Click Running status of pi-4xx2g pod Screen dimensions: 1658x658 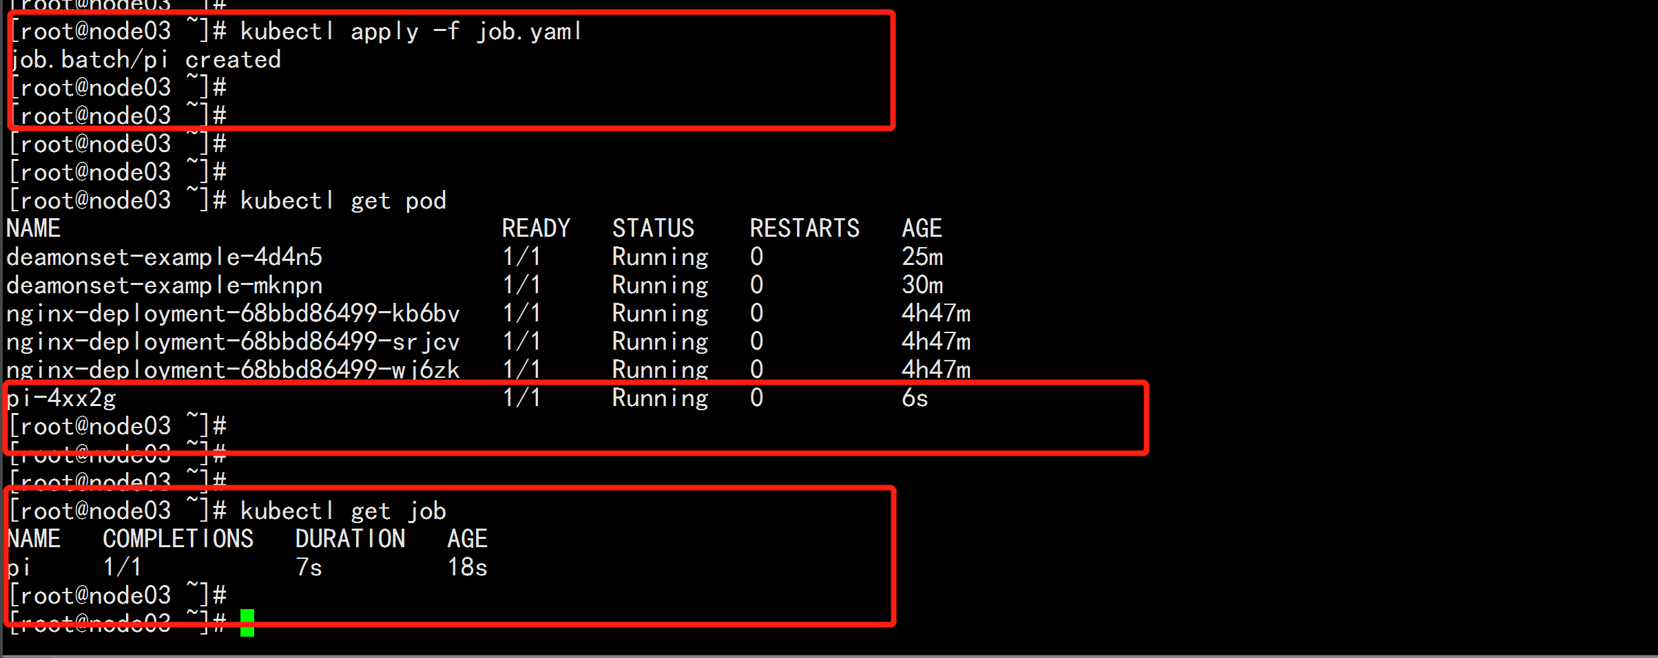(x=660, y=399)
